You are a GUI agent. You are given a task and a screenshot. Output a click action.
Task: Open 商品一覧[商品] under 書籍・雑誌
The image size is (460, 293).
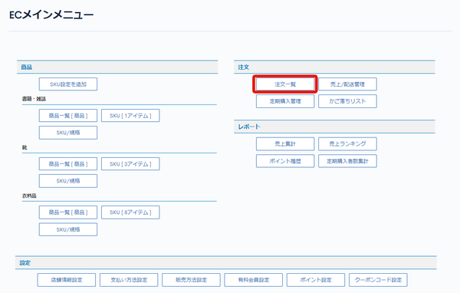tap(68, 116)
